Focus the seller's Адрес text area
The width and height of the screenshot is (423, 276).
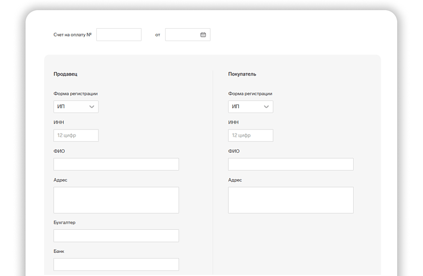click(116, 200)
